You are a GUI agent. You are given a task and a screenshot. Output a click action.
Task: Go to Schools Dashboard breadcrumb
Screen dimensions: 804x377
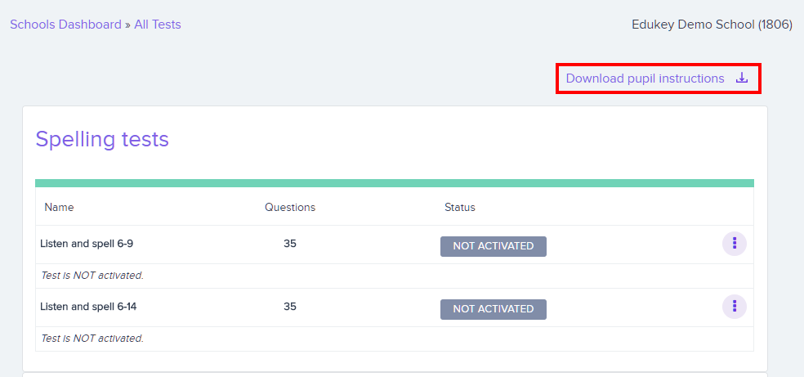tap(65, 24)
